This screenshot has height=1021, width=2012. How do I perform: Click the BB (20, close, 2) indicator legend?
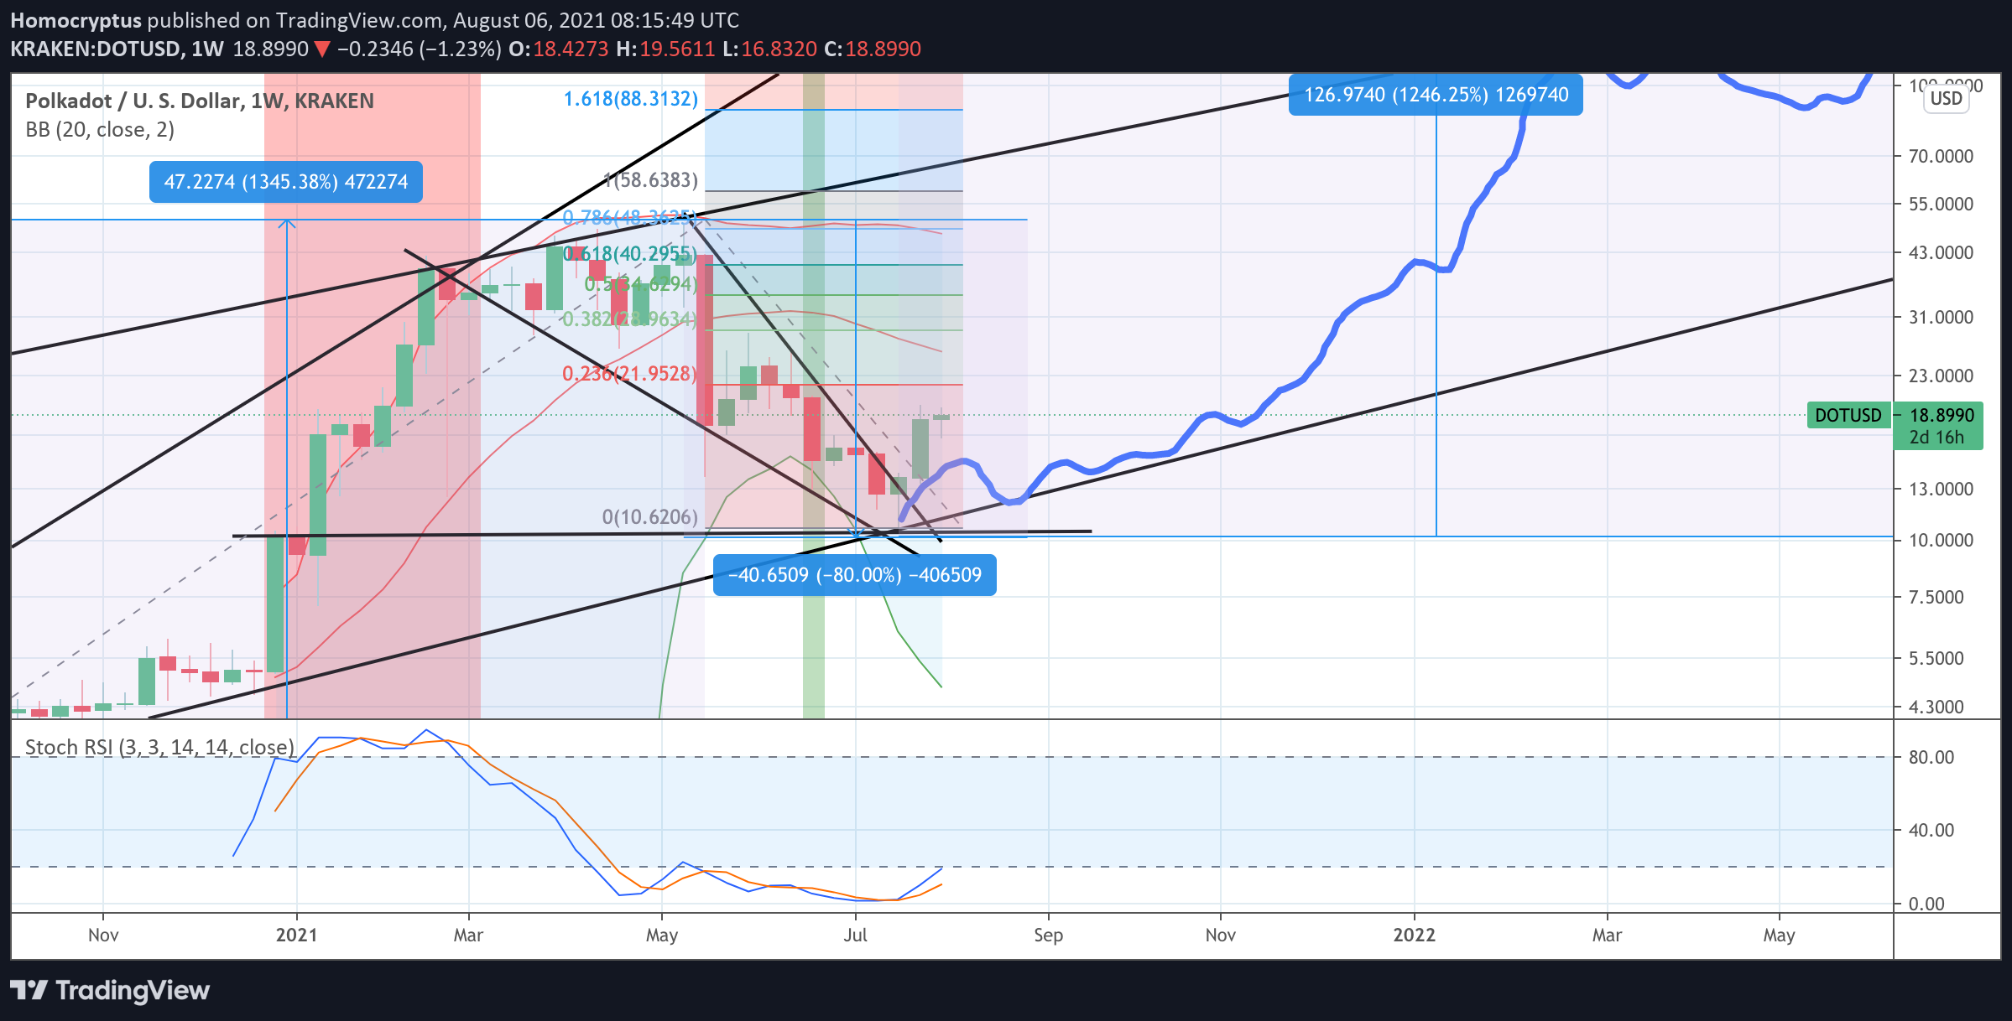(x=100, y=130)
